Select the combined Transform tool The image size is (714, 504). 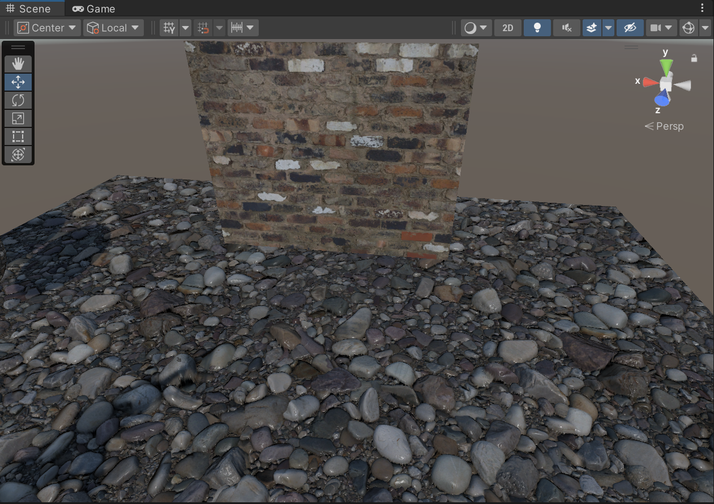point(18,155)
